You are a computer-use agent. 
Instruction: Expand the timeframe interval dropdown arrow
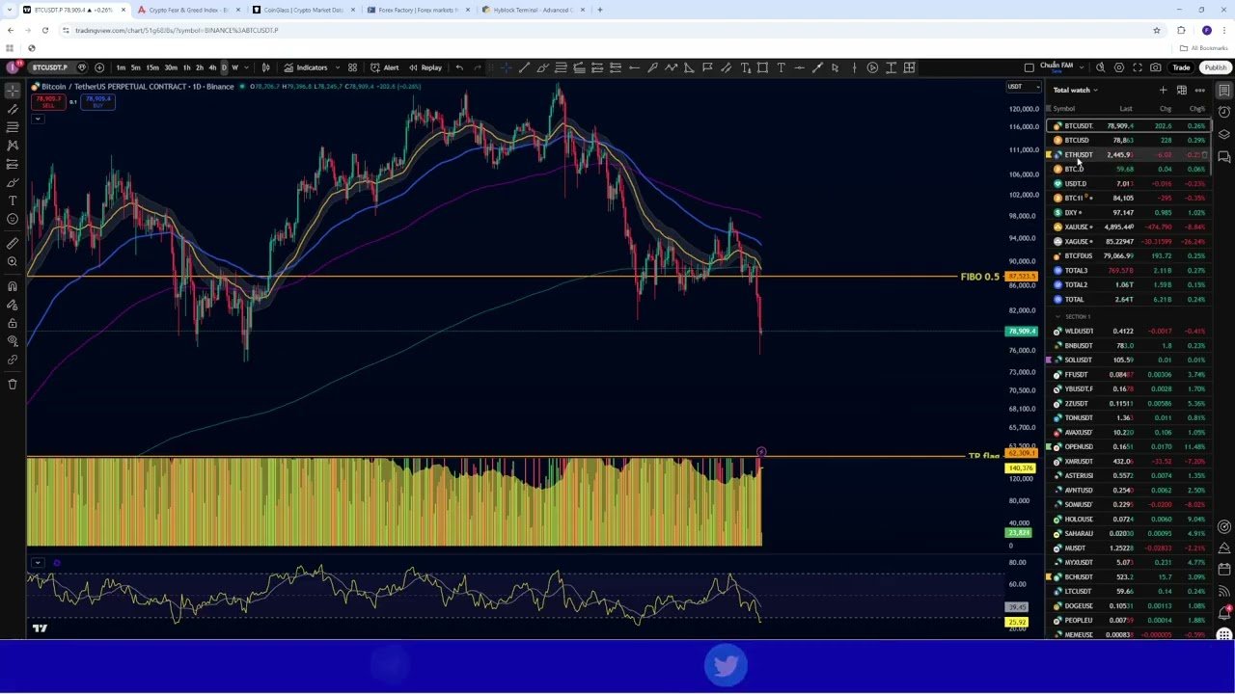[247, 67]
